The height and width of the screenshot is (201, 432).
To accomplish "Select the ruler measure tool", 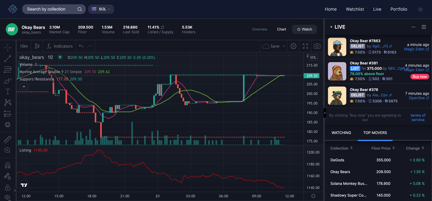I will (x=8, y=139).
